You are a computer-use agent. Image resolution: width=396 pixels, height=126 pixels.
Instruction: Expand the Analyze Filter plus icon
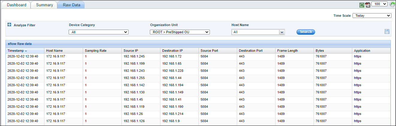[9, 25]
